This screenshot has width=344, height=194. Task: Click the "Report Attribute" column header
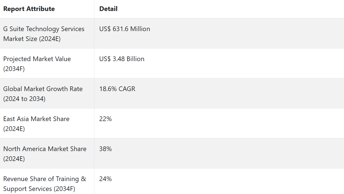coord(29,9)
